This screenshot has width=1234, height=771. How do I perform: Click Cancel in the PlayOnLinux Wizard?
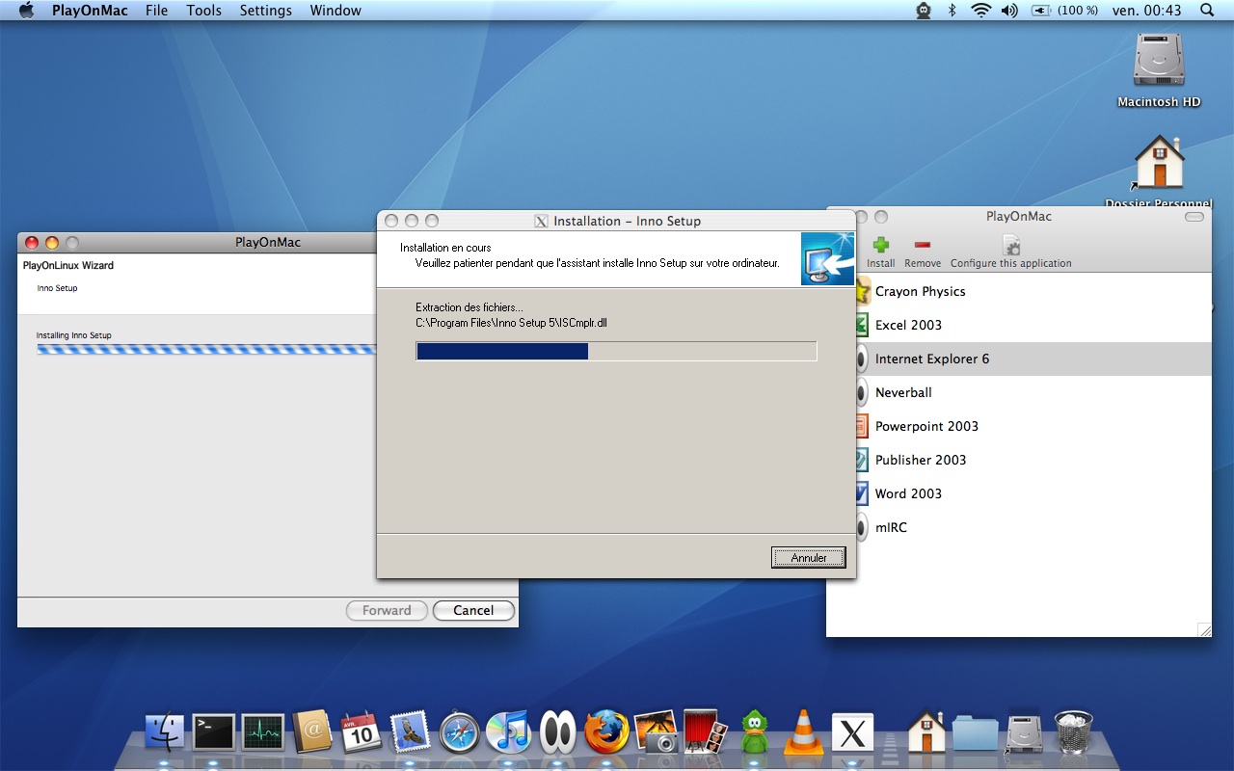(x=473, y=610)
